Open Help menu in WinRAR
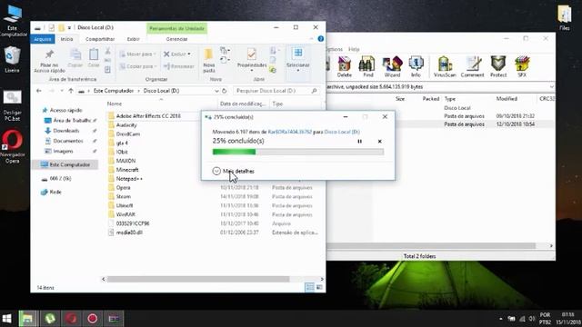This screenshot has height=327, width=582. (354, 49)
